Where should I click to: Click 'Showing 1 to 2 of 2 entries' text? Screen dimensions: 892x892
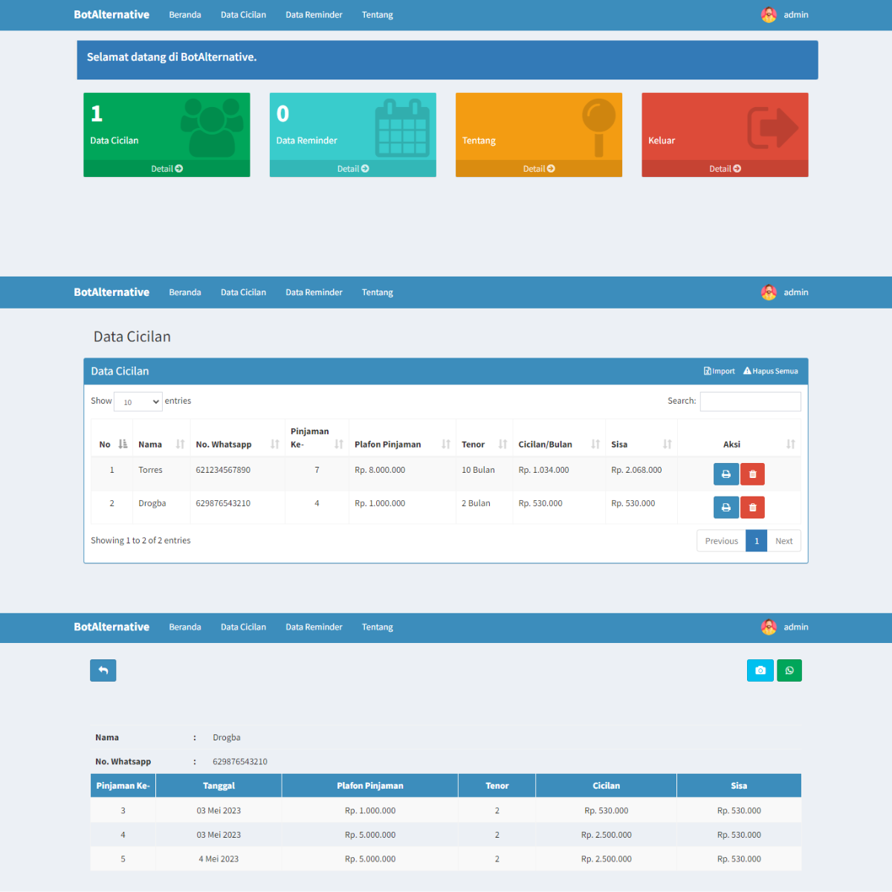coord(140,540)
